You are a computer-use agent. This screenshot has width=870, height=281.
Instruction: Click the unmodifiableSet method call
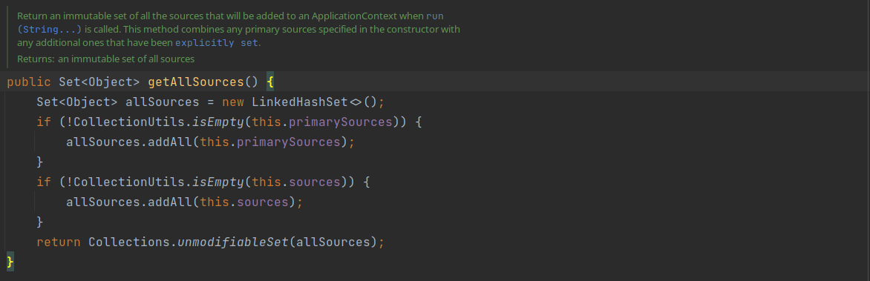(233, 242)
